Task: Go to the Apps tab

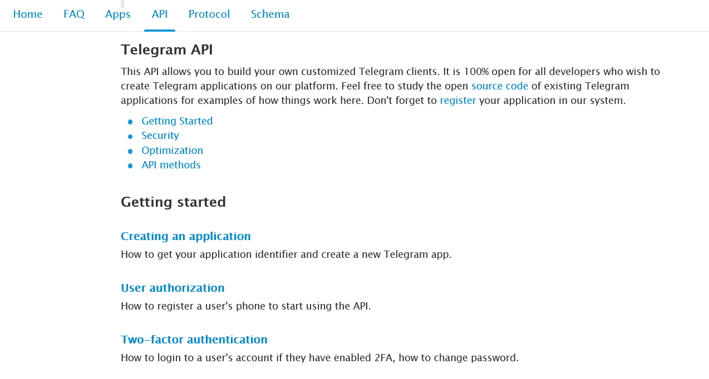Action: pos(118,14)
